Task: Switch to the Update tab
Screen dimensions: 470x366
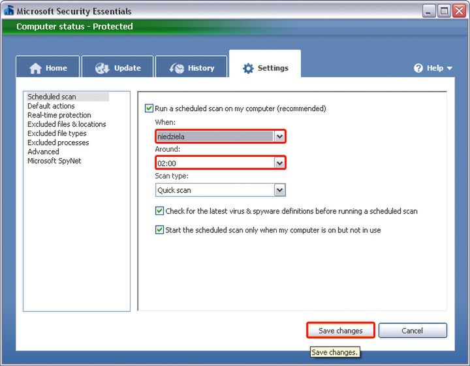Action: pyautogui.click(x=117, y=67)
